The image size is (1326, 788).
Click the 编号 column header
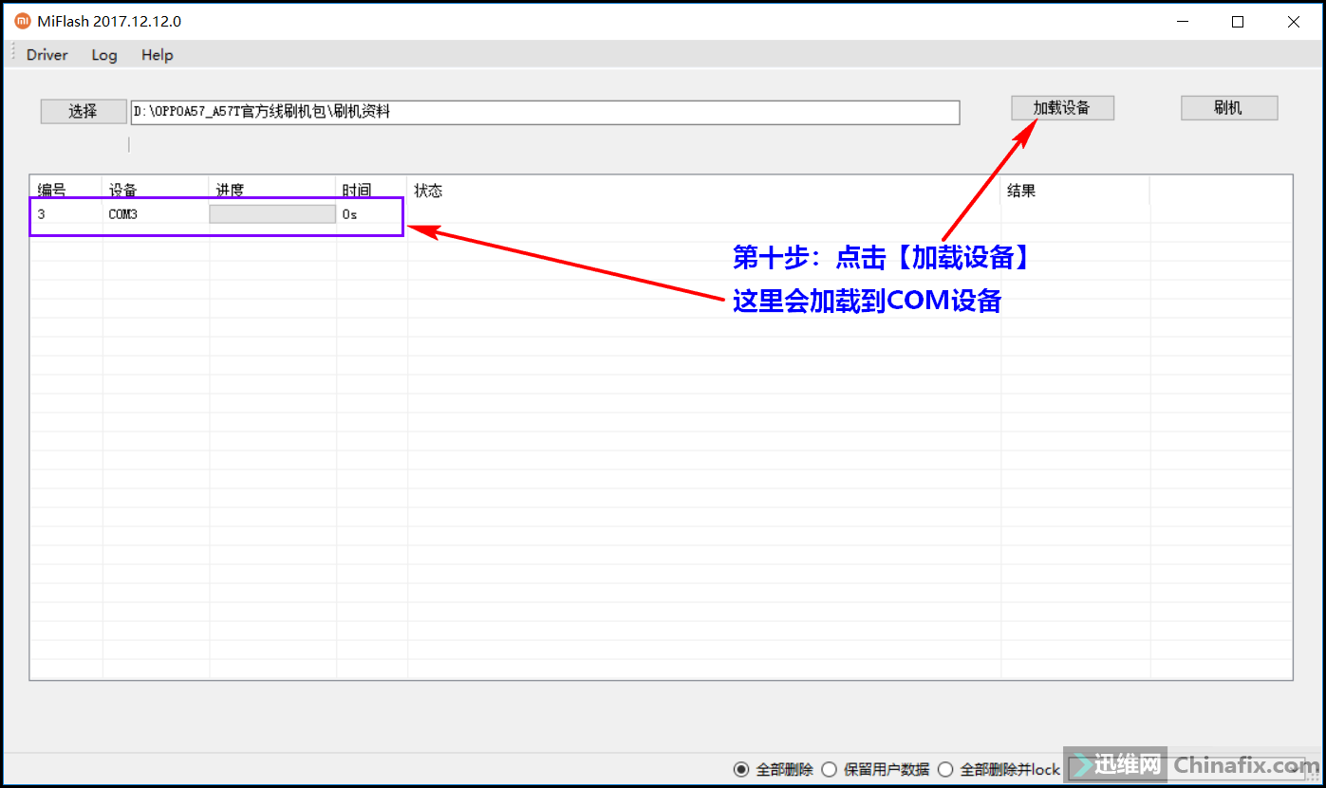click(65, 190)
